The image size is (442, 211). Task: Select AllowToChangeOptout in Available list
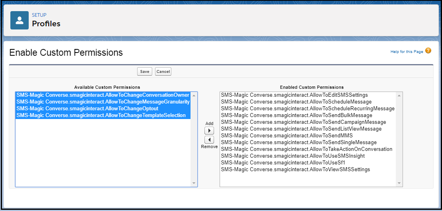[103, 108]
